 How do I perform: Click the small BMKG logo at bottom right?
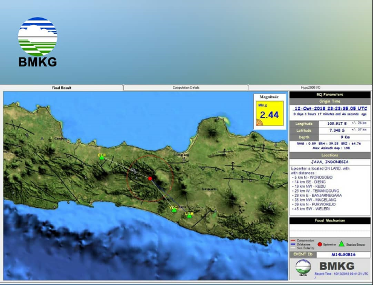point(303,267)
